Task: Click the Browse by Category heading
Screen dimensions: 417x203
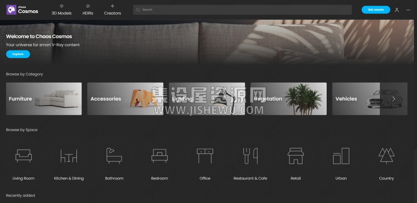Action: [24, 74]
